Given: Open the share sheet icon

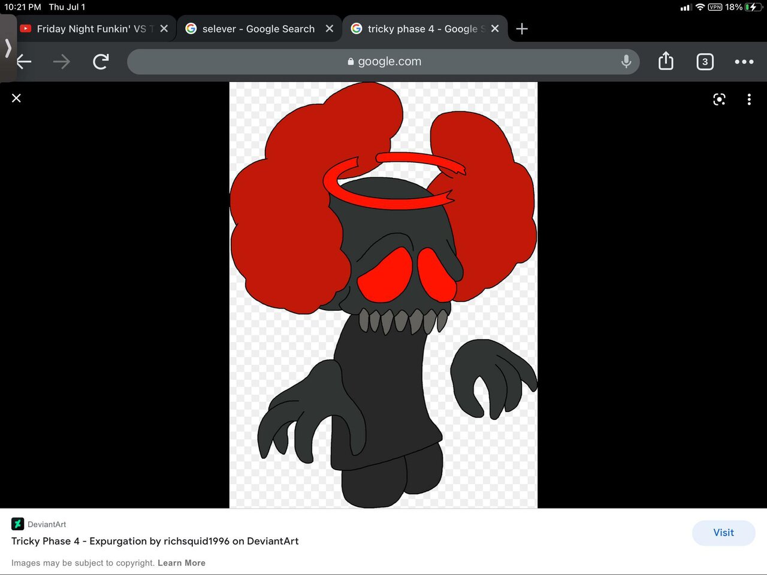Looking at the screenshot, I should (666, 60).
